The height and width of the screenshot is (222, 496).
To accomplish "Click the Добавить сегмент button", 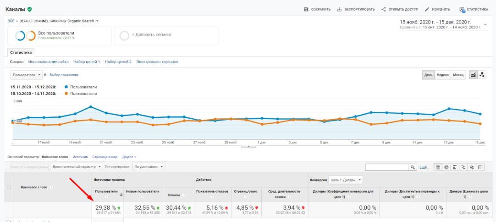I will click(166, 36).
